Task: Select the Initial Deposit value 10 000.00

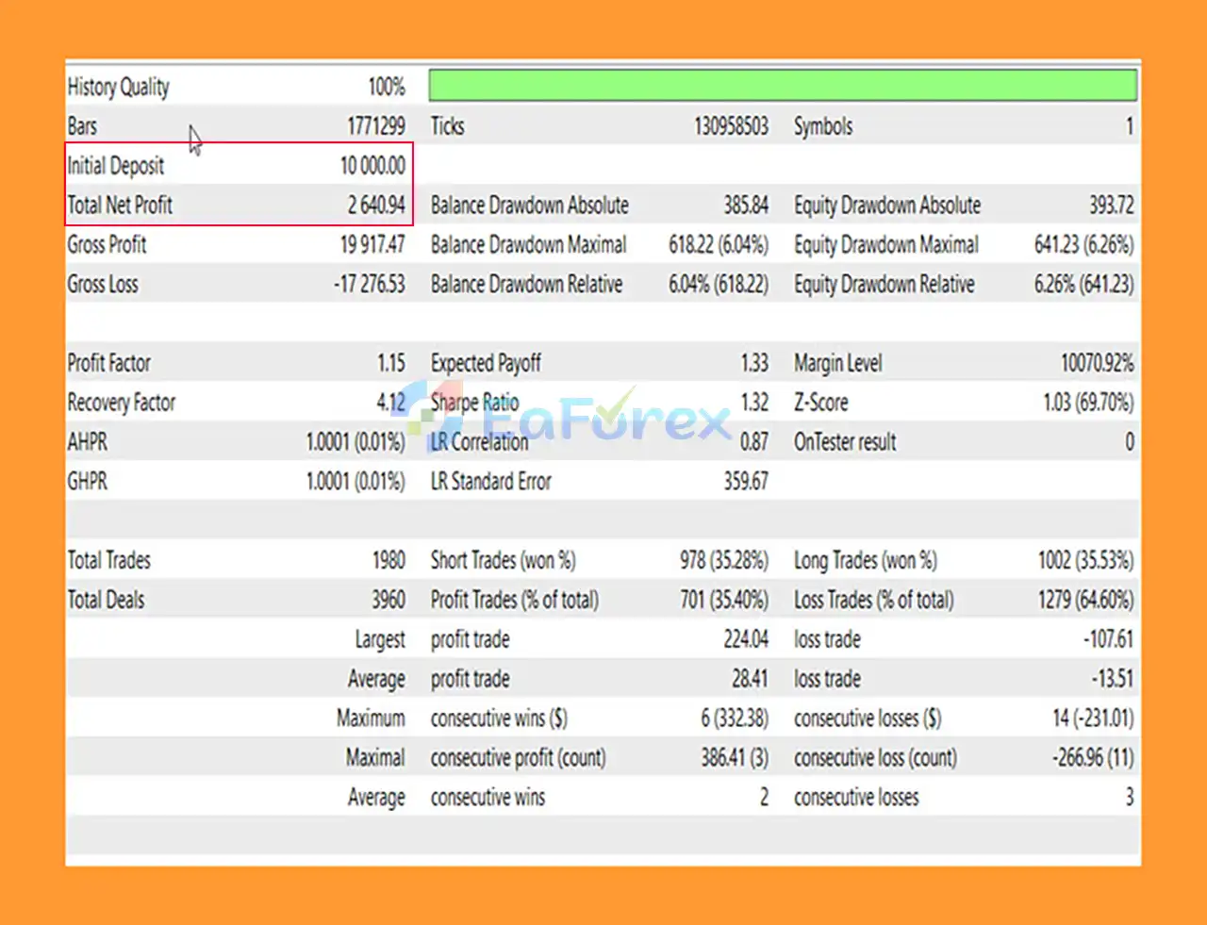Action: [x=372, y=166]
